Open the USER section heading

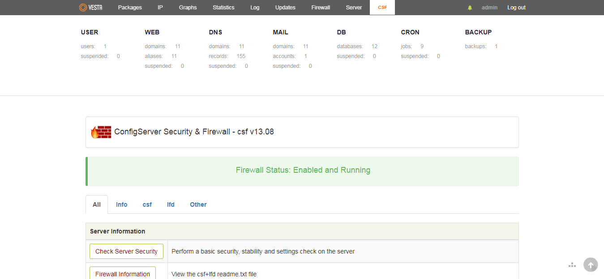(90, 32)
